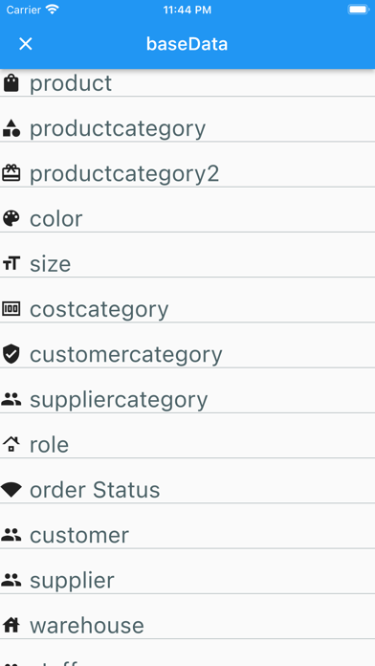Viewport: 375px width, 666px height.
Task: Tap the gift card icon beside productcategory2
Action: tap(11, 173)
